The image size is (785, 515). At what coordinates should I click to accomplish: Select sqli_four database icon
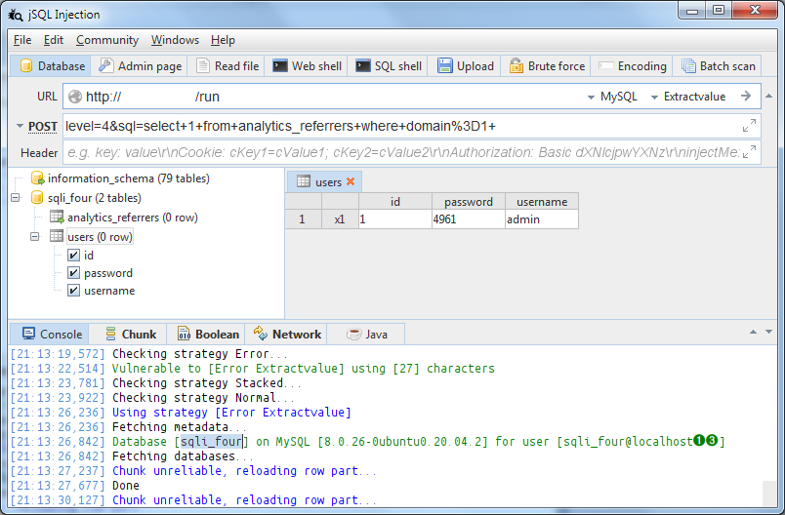37,197
